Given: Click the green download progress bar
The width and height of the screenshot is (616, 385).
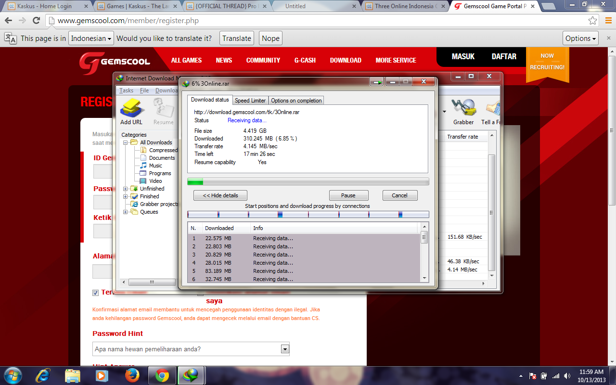Looking at the screenshot, I should click(x=308, y=181).
